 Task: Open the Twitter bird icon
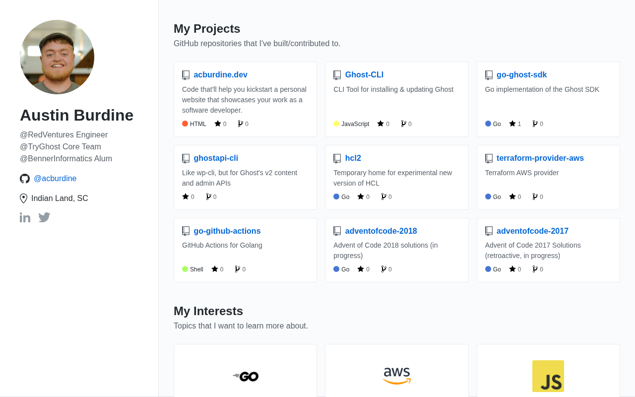[44, 217]
